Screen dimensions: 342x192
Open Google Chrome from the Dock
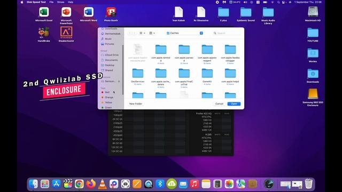pyautogui.click(x=79, y=184)
